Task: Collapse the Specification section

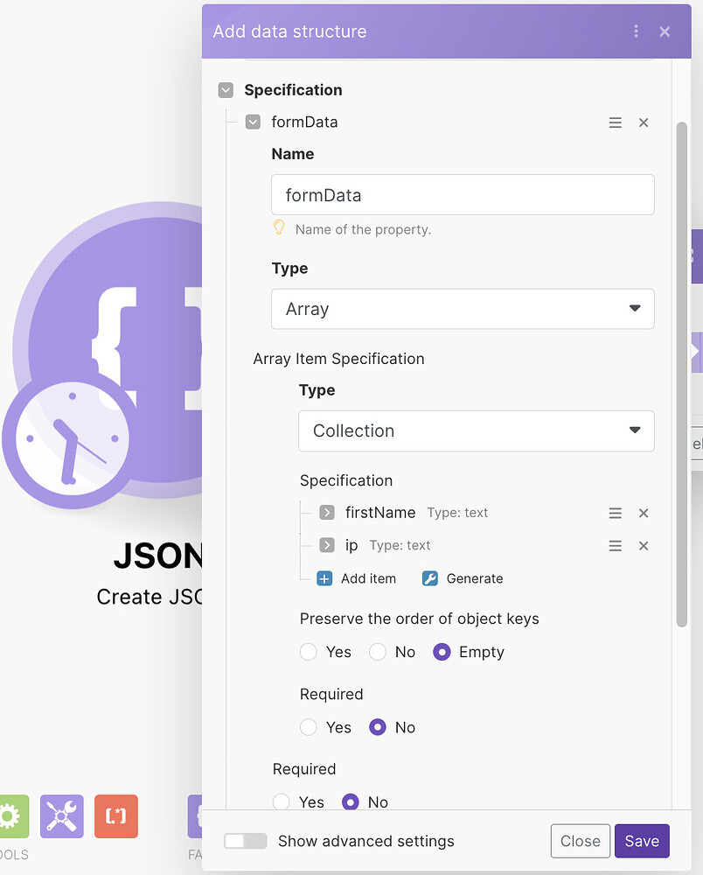Action: (226, 90)
